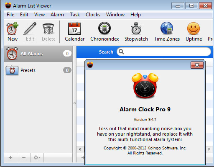Viewport: 214px width, 167px height.
Task: Open the Task menu
Action: pyautogui.click(x=75, y=15)
